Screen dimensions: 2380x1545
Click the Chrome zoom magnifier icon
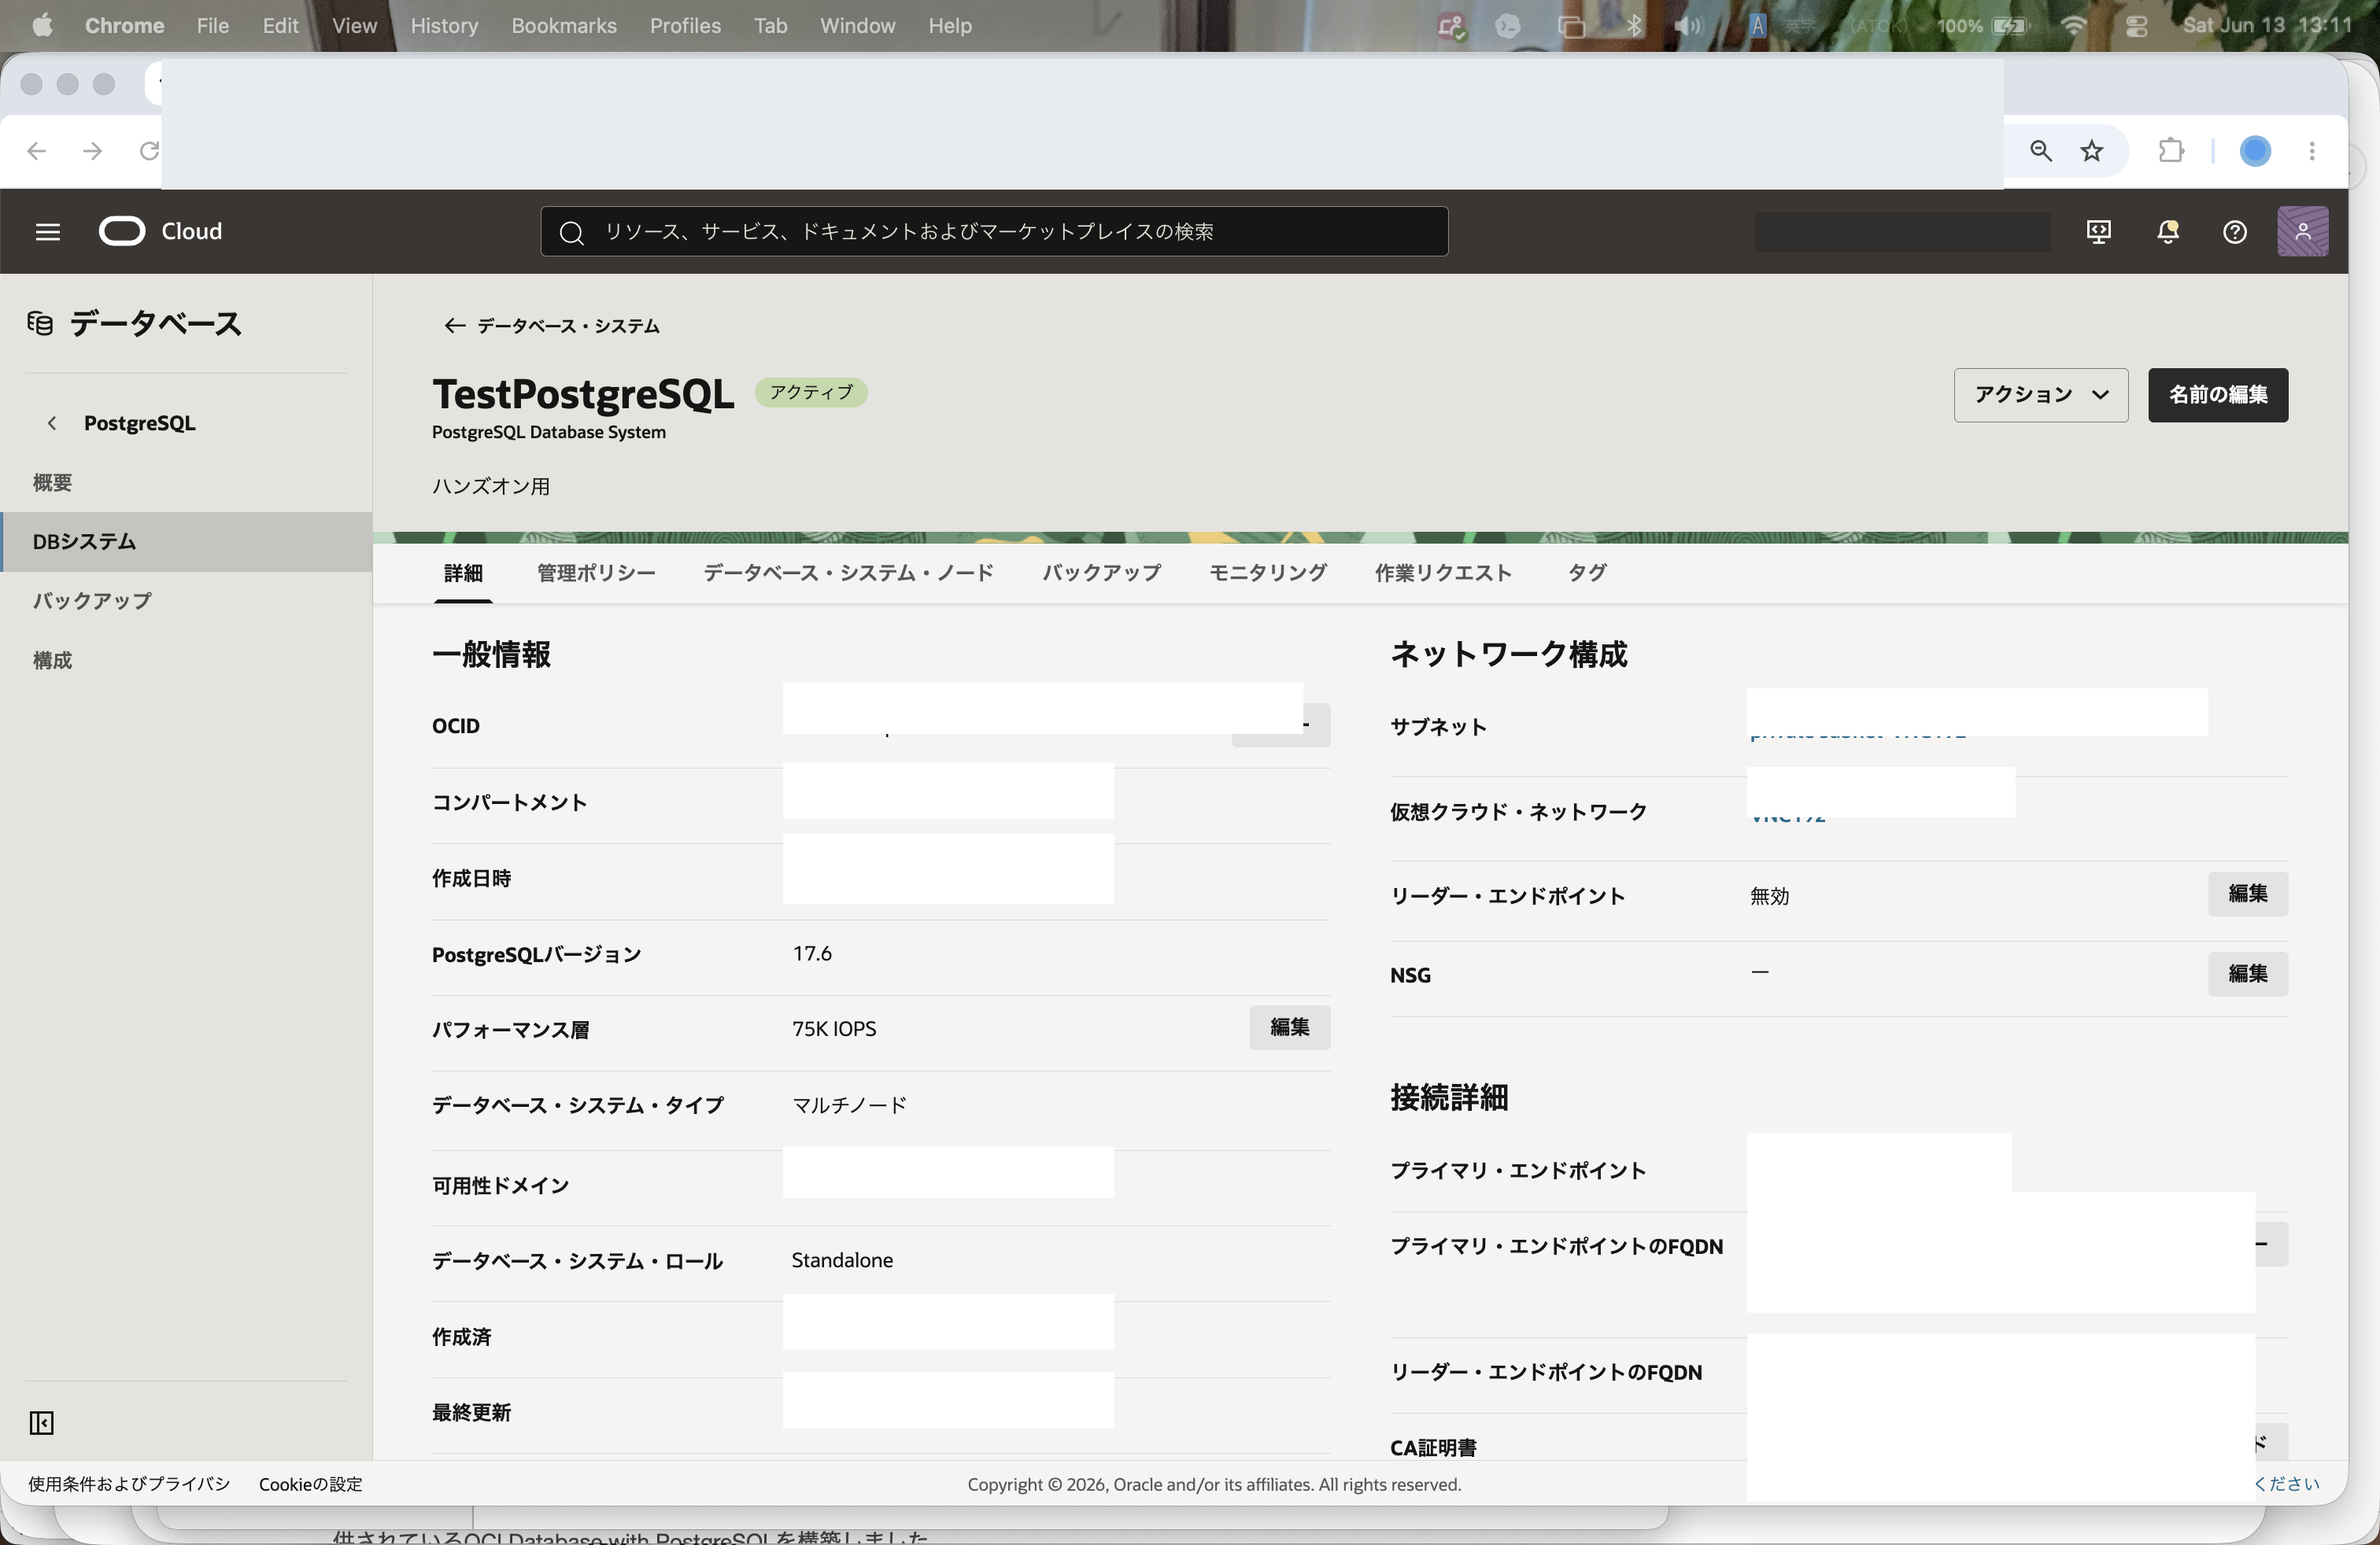click(x=2040, y=151)
